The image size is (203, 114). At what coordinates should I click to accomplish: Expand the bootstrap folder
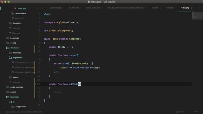pos(15,38)
